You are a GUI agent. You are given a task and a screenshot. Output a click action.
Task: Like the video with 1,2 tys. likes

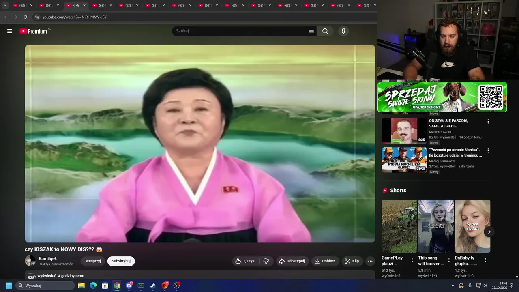pyautogui.click(x=246, y=261)
